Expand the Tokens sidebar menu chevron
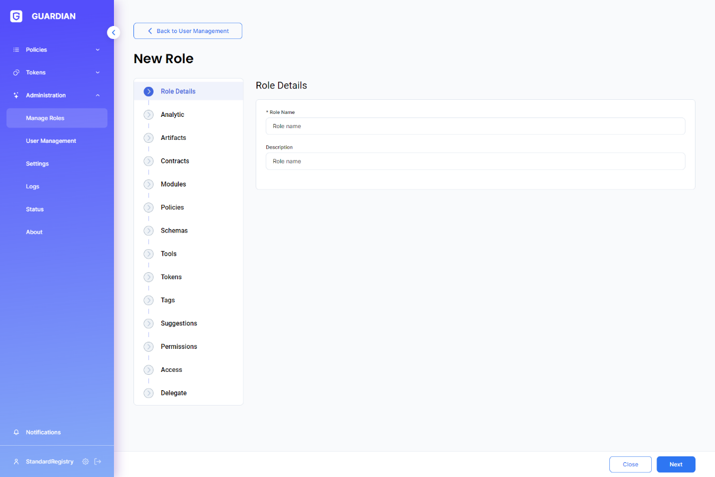This screenshot has width=715, height=477. tap(98, 73)
